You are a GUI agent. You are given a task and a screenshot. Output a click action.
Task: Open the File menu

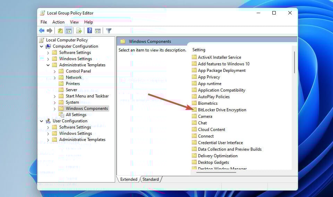[44, 22]
